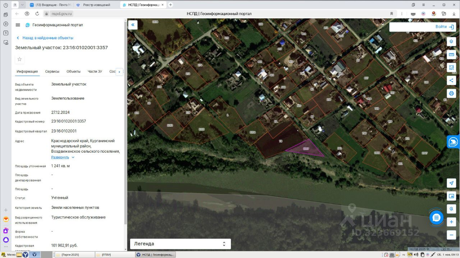Click the date value 27.12.2024
460x258 pixels.
tap(61, 112)
